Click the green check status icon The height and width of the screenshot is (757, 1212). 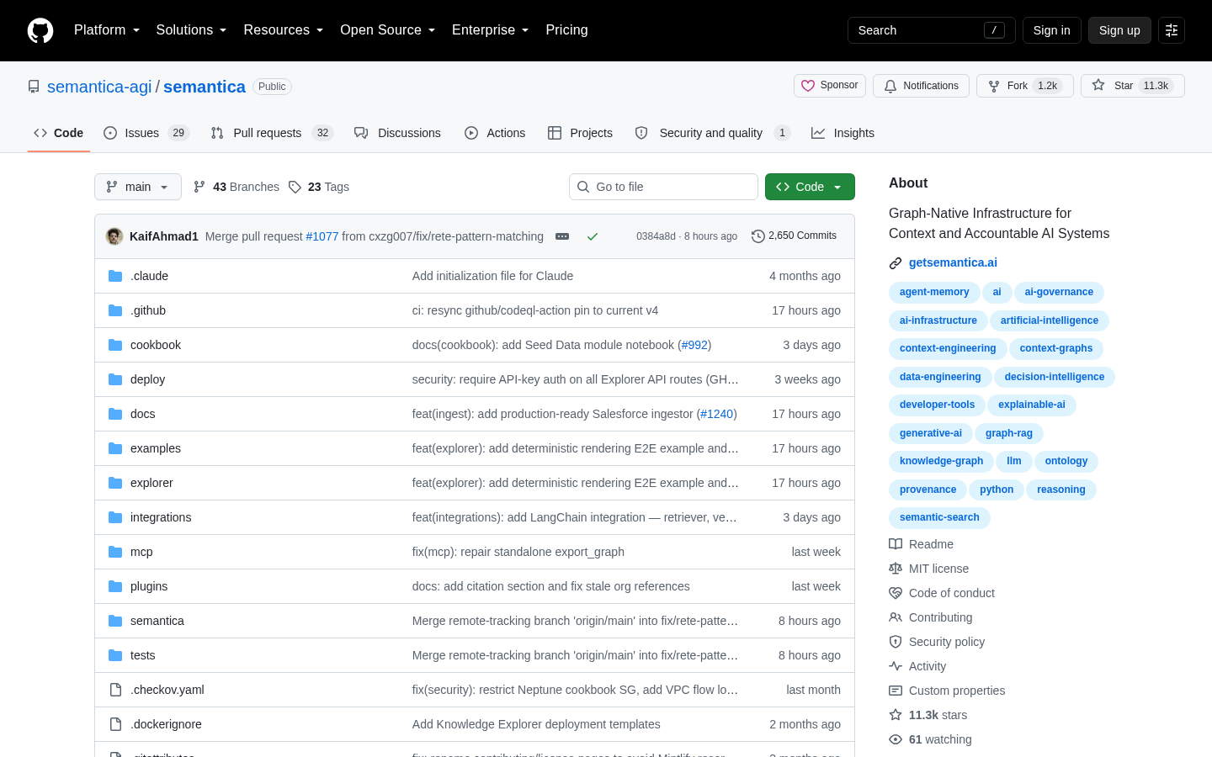[593, 236]
